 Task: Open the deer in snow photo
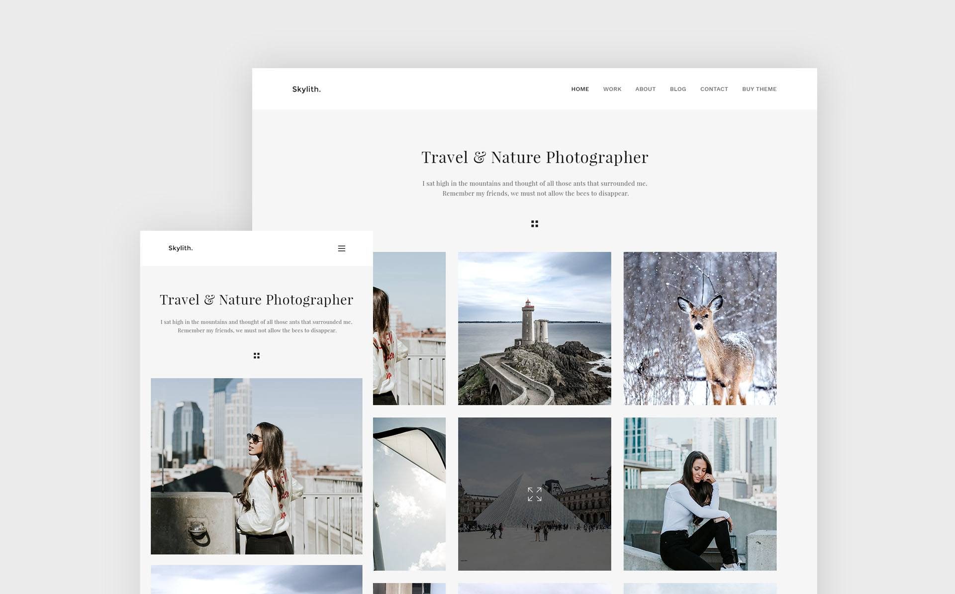(x=700, y=328)
